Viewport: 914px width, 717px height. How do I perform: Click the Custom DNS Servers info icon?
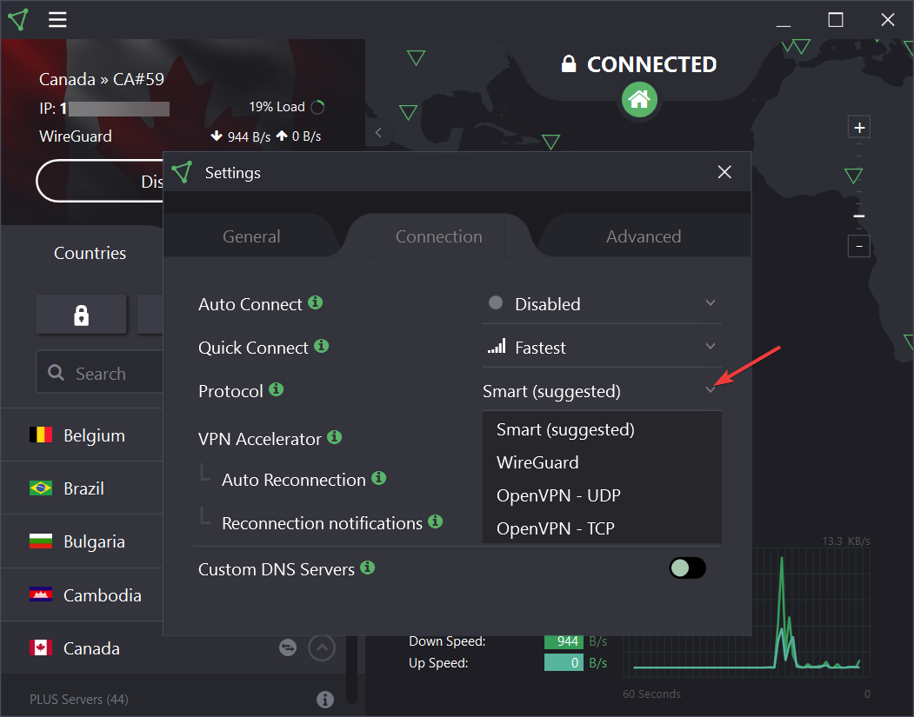[x=368, y=568]
